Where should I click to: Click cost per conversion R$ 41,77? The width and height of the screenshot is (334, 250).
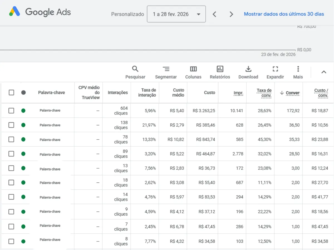320,197
